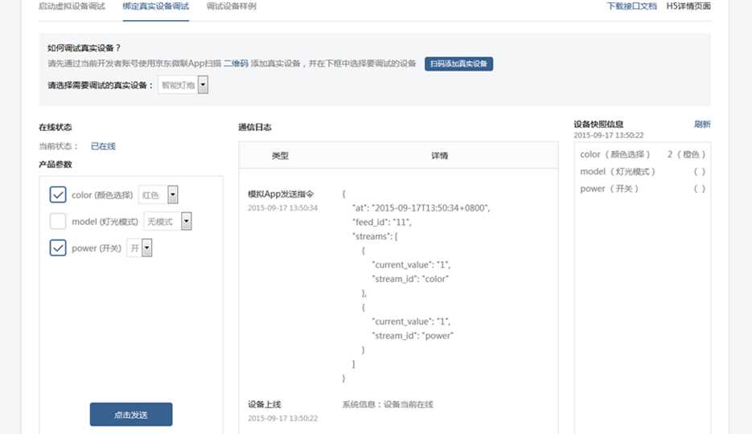Screen dimensions: 752x434
Task: Click the 类型 column header
Action: (x=280, y=156)
